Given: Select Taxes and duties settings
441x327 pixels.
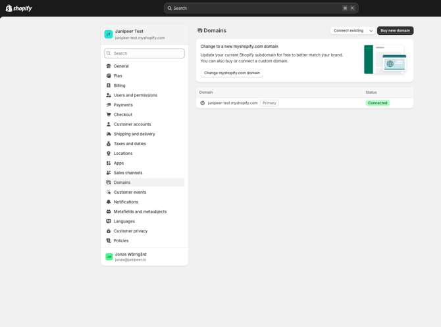Looking at the screenshot, I should [130, 144].
